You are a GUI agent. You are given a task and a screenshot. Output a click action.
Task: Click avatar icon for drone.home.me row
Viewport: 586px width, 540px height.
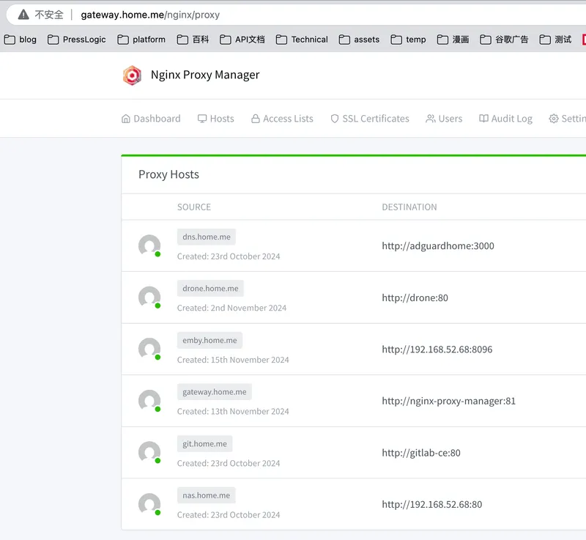[149, 297]
